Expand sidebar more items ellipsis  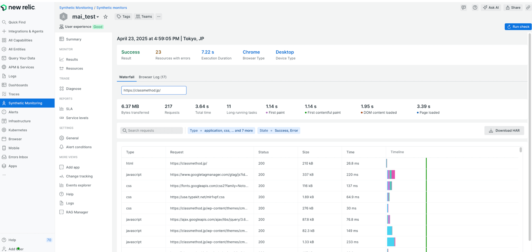tap(4, 175)
